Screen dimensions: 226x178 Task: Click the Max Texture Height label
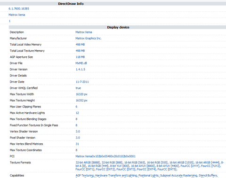(22, 101)
